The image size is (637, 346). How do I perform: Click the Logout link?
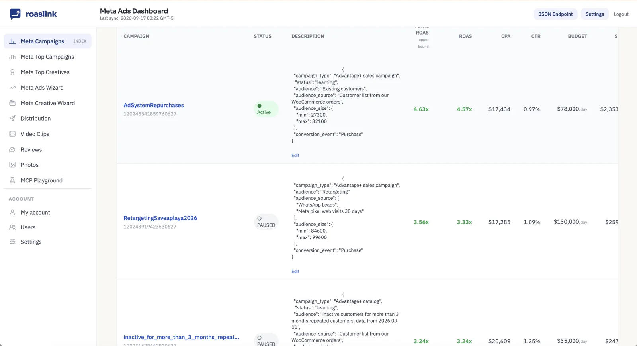pyautogui.click(x=621, y=14)
